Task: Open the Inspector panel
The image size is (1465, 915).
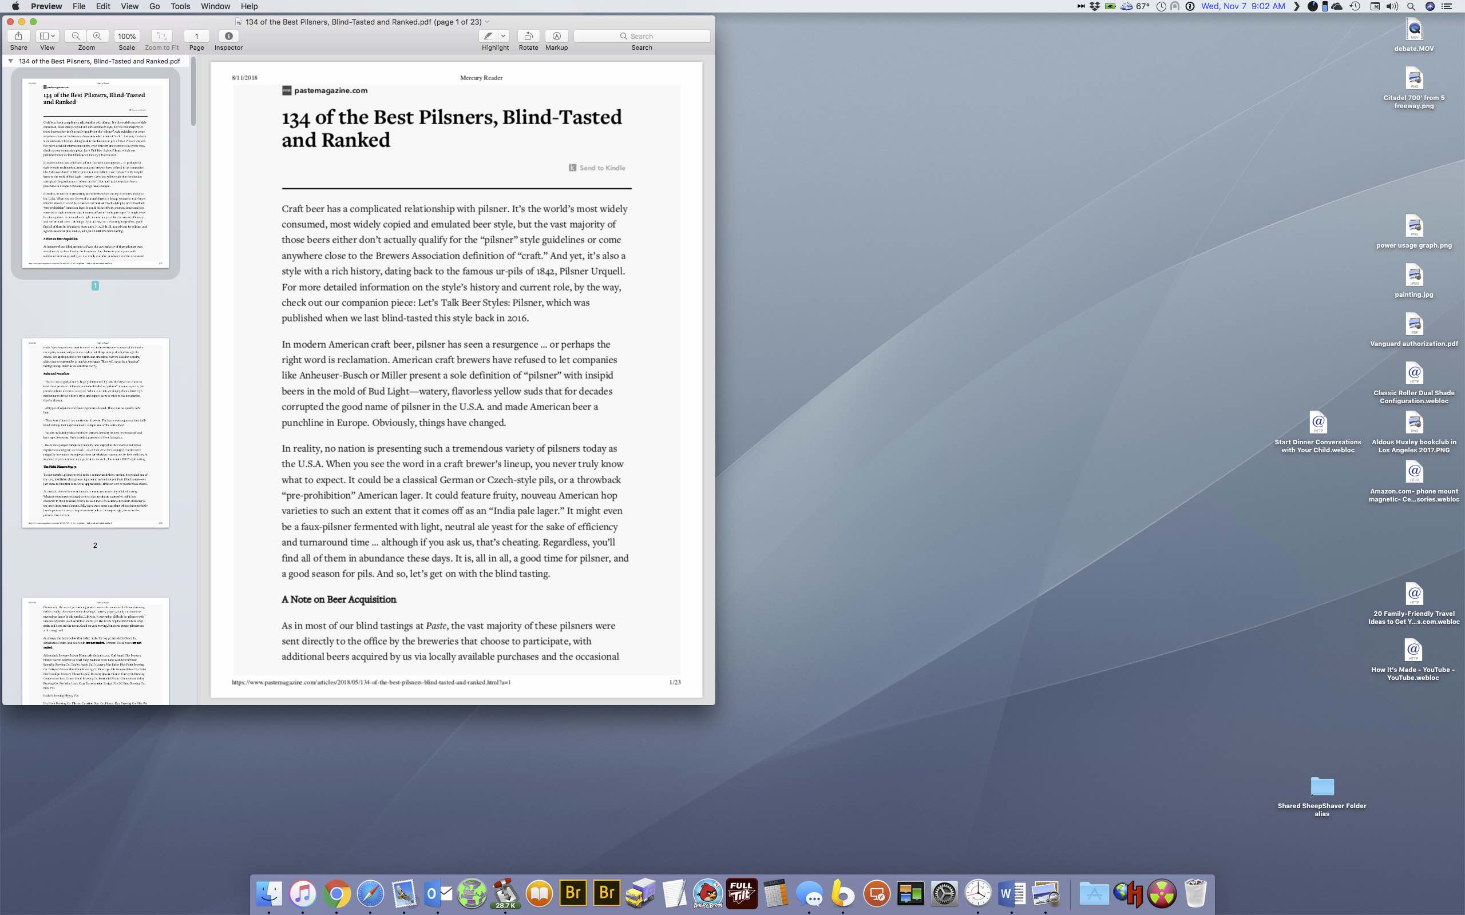Action: (228, 36)
